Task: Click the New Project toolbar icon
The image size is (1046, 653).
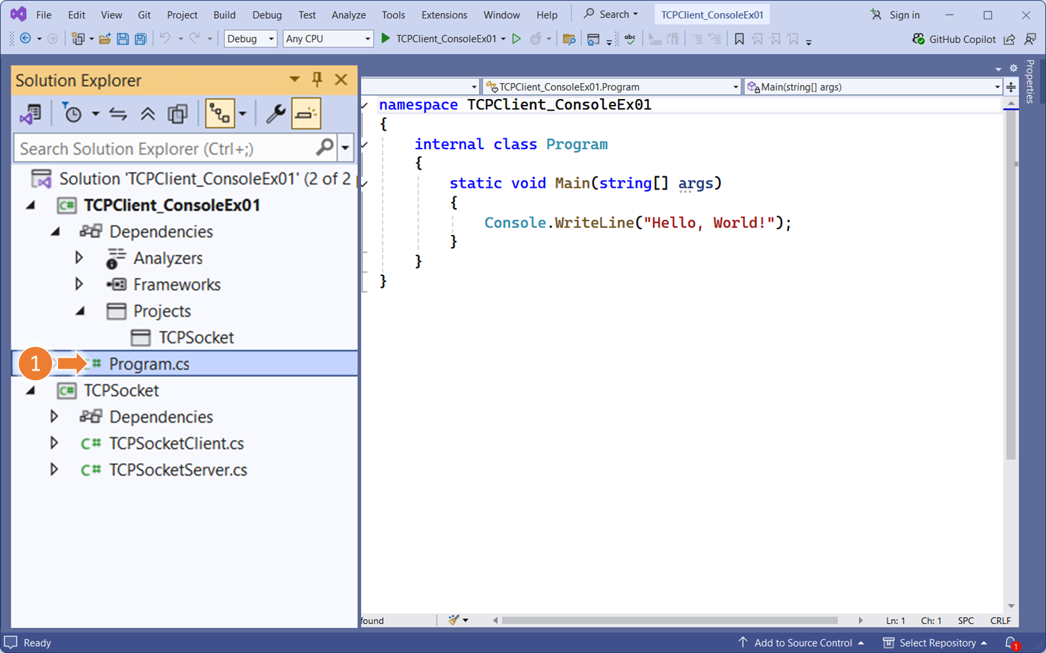Action: pos(78,39)
